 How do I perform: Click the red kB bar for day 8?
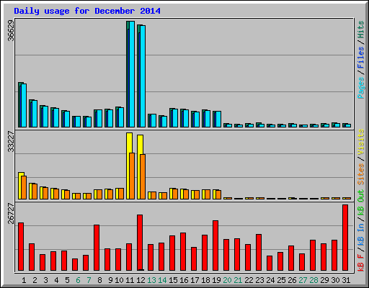click(x=97, y=248)
